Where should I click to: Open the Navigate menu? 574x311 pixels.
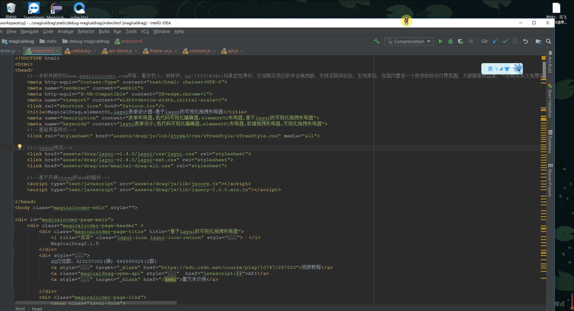click(29, 31)
